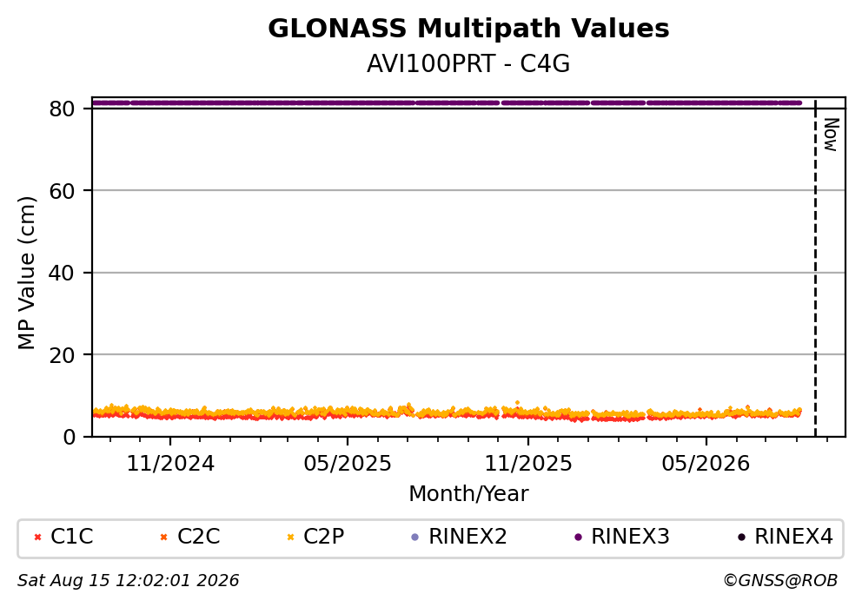Click the RINEX4 dark legend dot
Screen dimensions: 862x607
(x=741, y=538)
